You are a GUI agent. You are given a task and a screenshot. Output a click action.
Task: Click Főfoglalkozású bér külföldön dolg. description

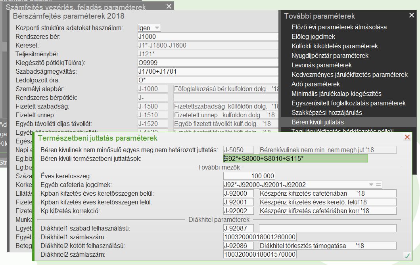pyautogui.click(x=226, y=89)
